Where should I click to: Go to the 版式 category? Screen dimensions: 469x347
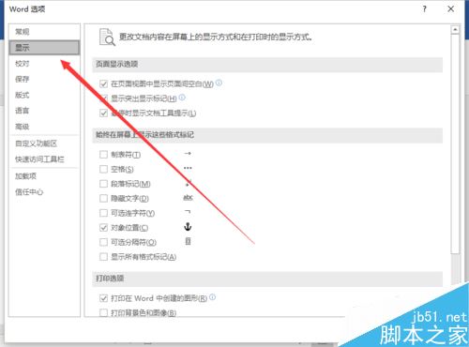click(x=44, y=95)
